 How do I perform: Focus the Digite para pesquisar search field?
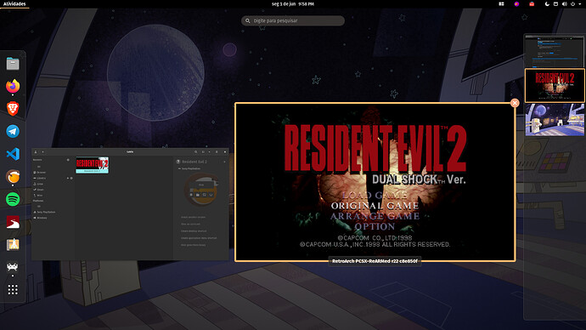(293, 20)
